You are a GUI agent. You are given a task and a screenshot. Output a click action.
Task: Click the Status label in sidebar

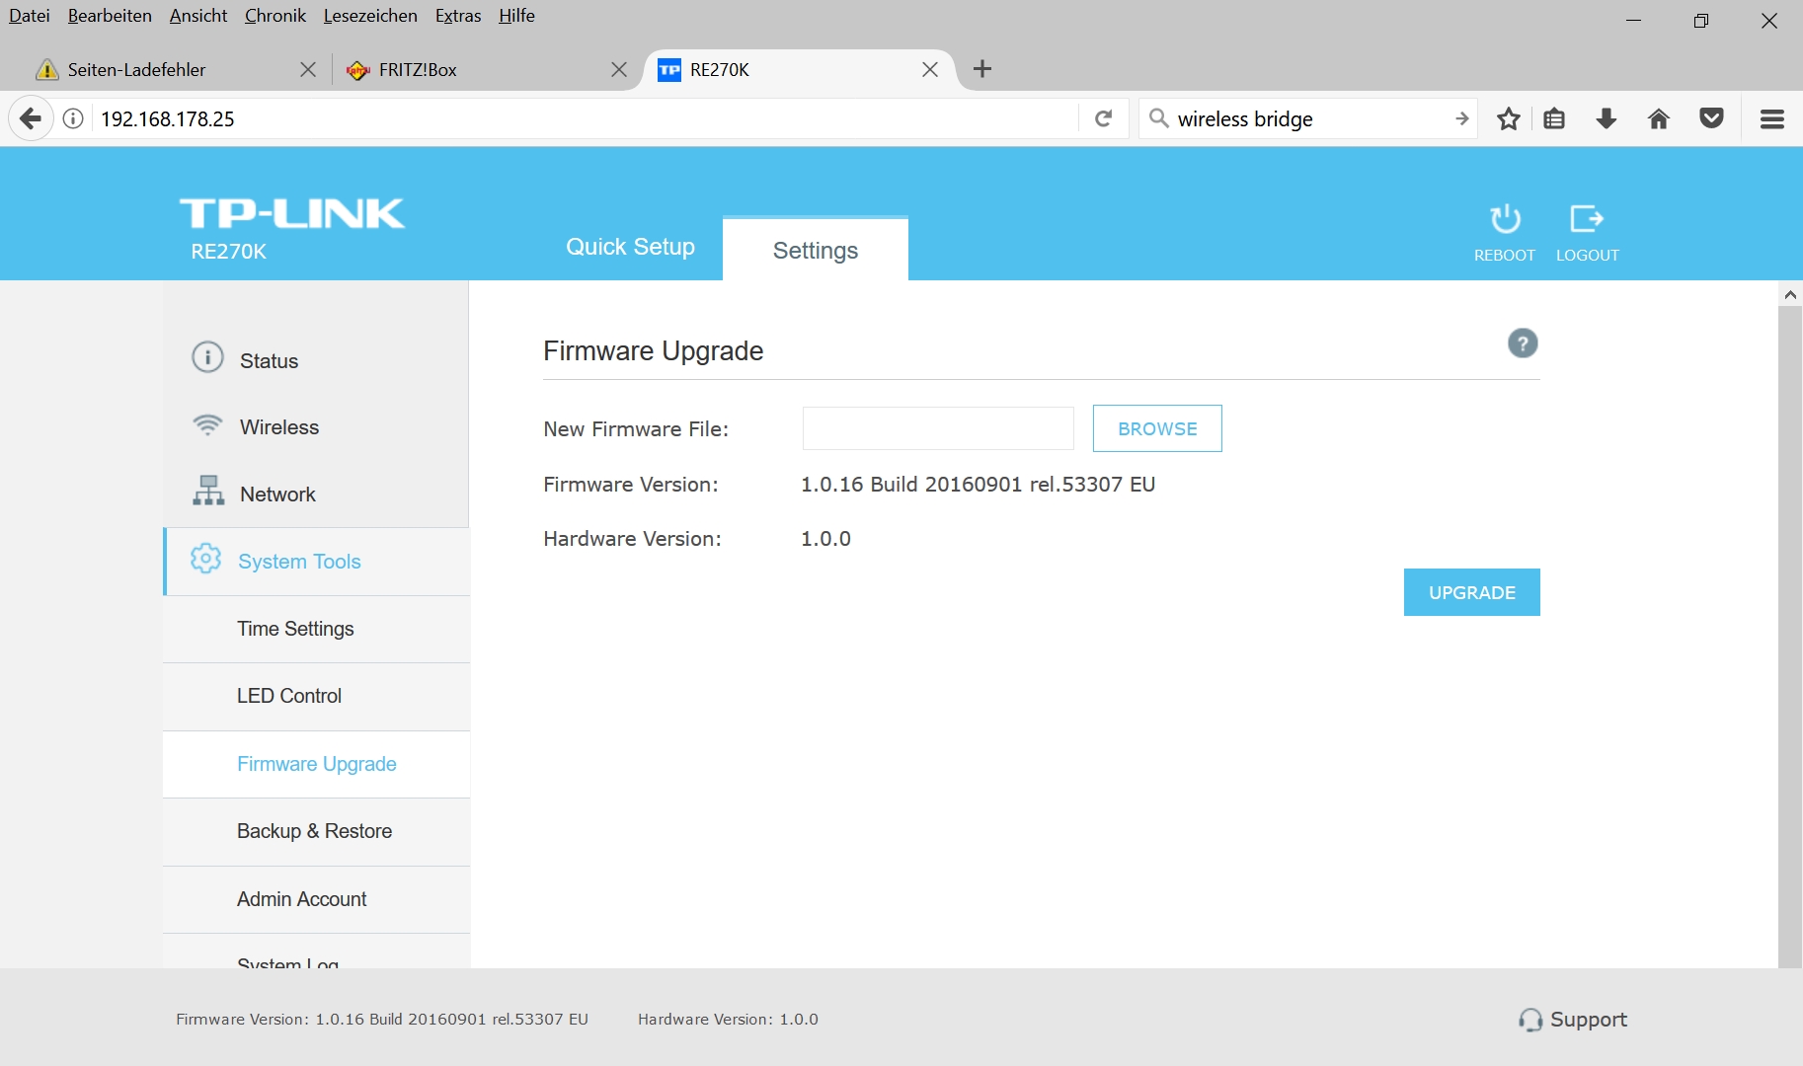269,361
